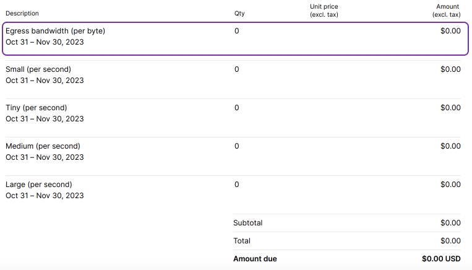
Task: Click the Medium row quantity value
Action: pyautogui.click(x=236, y=146)
